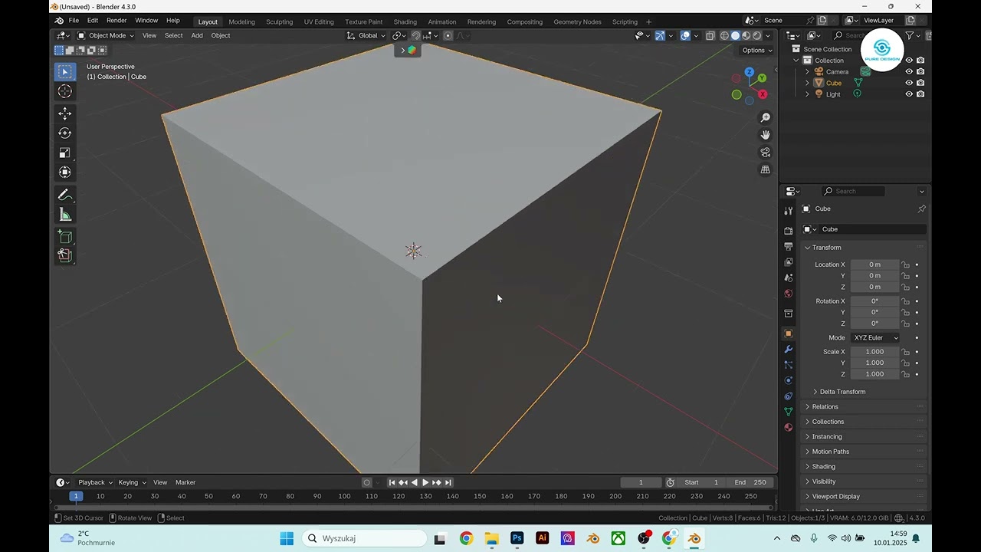Open Photoshop from the Windows taskbar
This screenshot has width=981, height=552.
click(x=517, y=538)
